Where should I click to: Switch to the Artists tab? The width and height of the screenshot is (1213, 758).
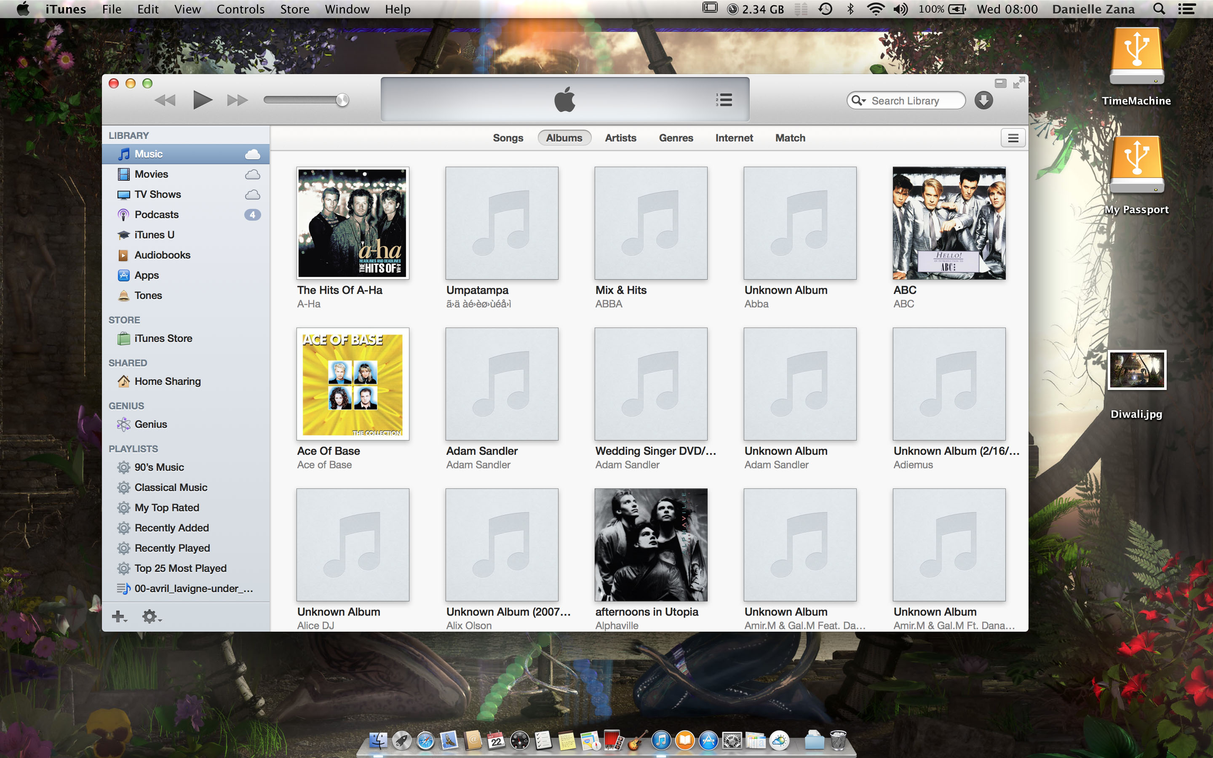click(x=620, y=138)
